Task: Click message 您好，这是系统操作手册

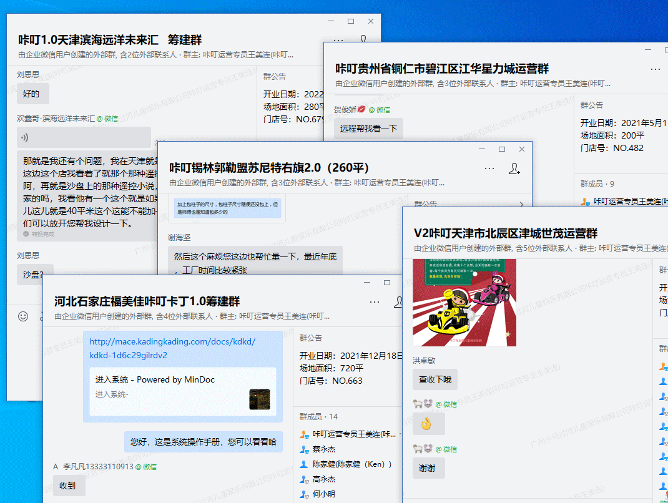Action: click(204, 442)
